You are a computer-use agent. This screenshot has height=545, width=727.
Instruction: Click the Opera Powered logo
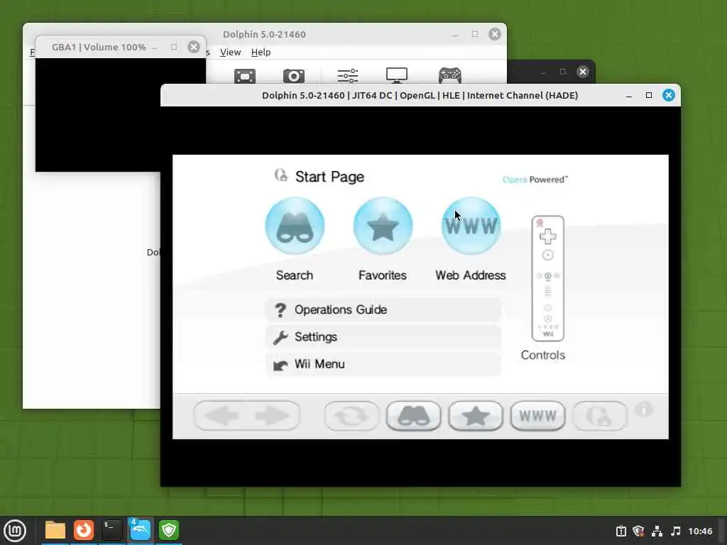535,180
